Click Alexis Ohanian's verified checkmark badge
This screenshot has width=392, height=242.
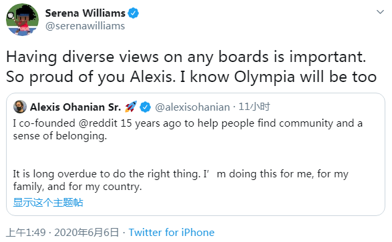(x=145, y=107)
